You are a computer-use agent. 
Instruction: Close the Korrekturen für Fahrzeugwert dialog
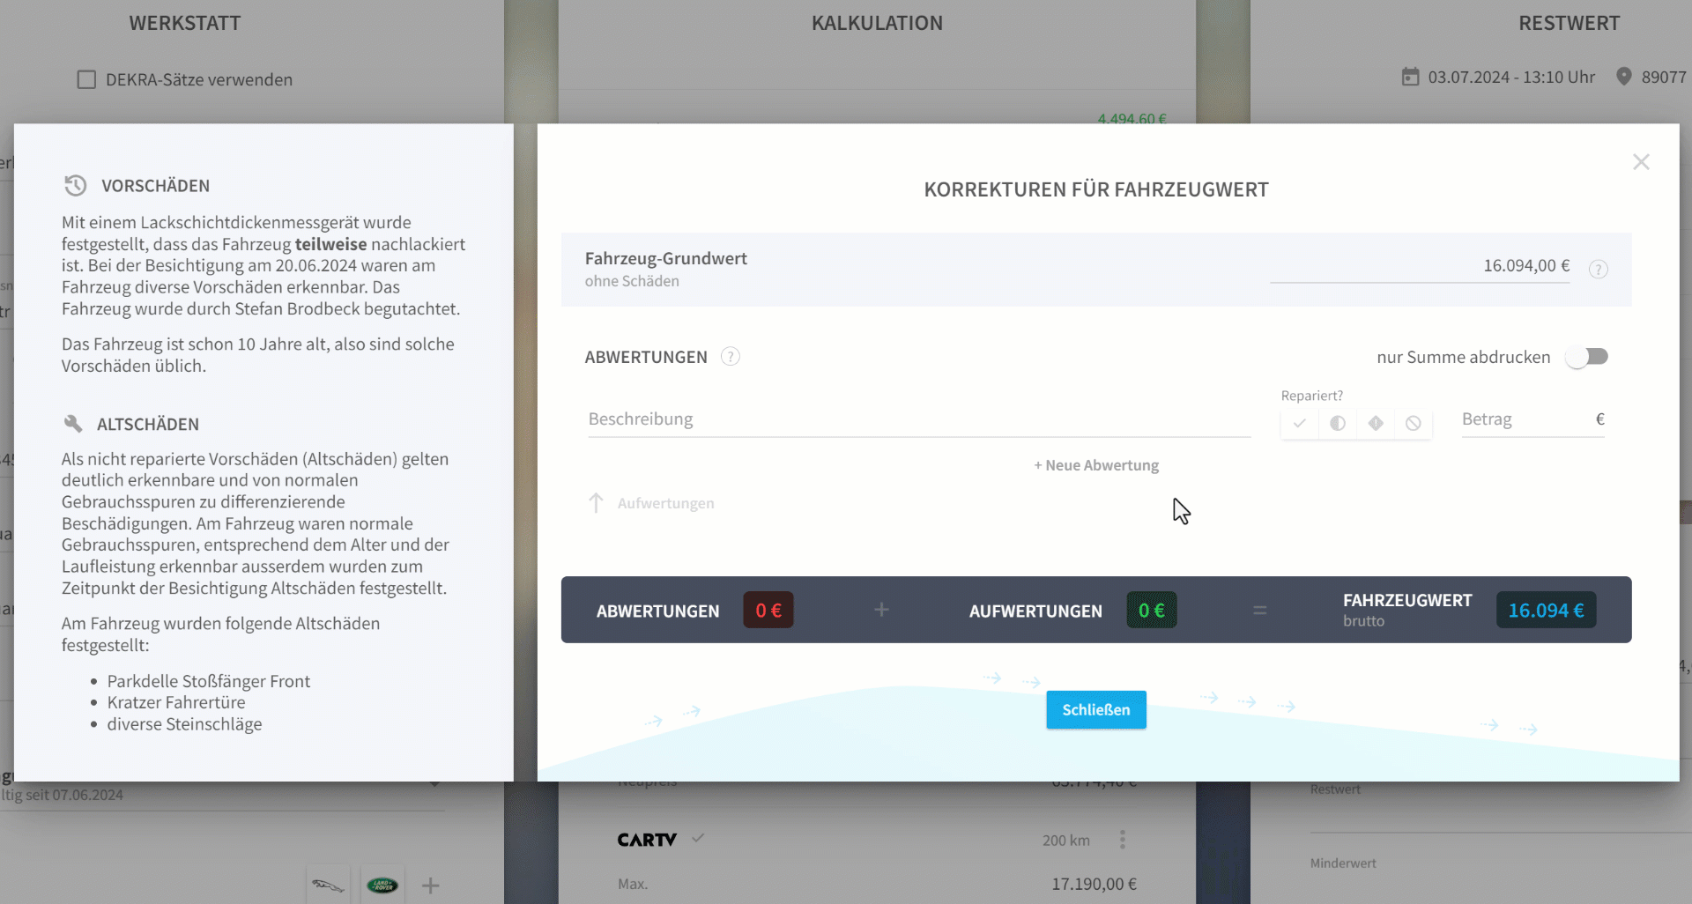(1641, 162)
